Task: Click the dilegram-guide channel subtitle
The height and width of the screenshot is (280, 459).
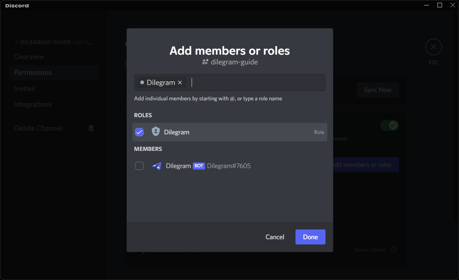Action: (230, 62)
